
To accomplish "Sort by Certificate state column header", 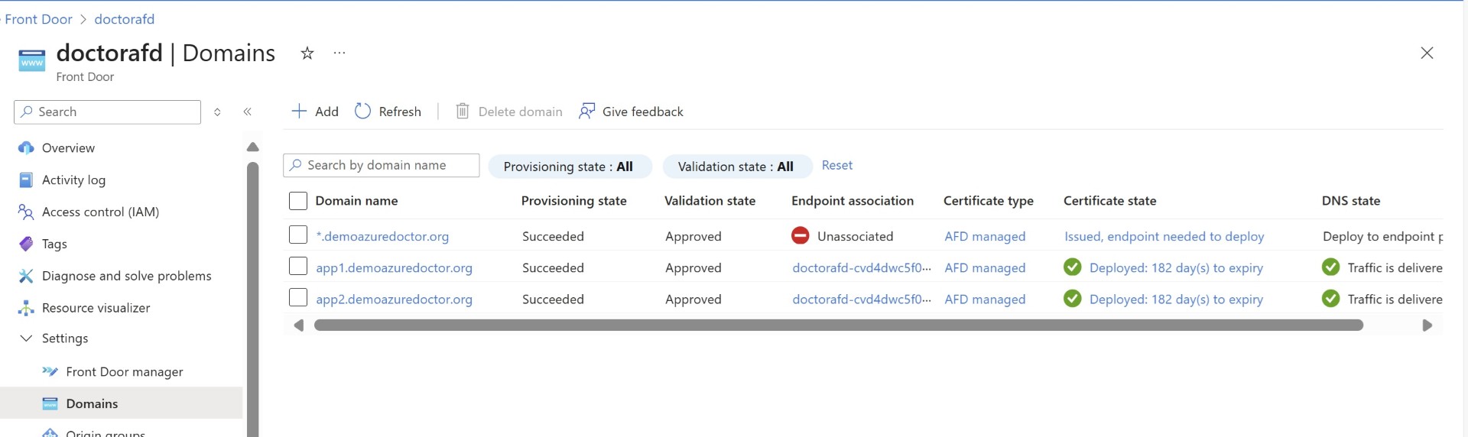I will click(x=1109, y=201).
